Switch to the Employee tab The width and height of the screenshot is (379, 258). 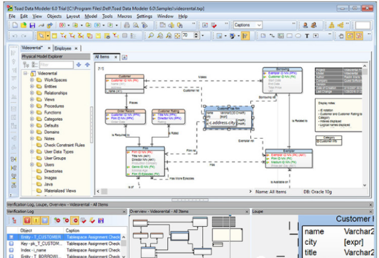(63, 48)
